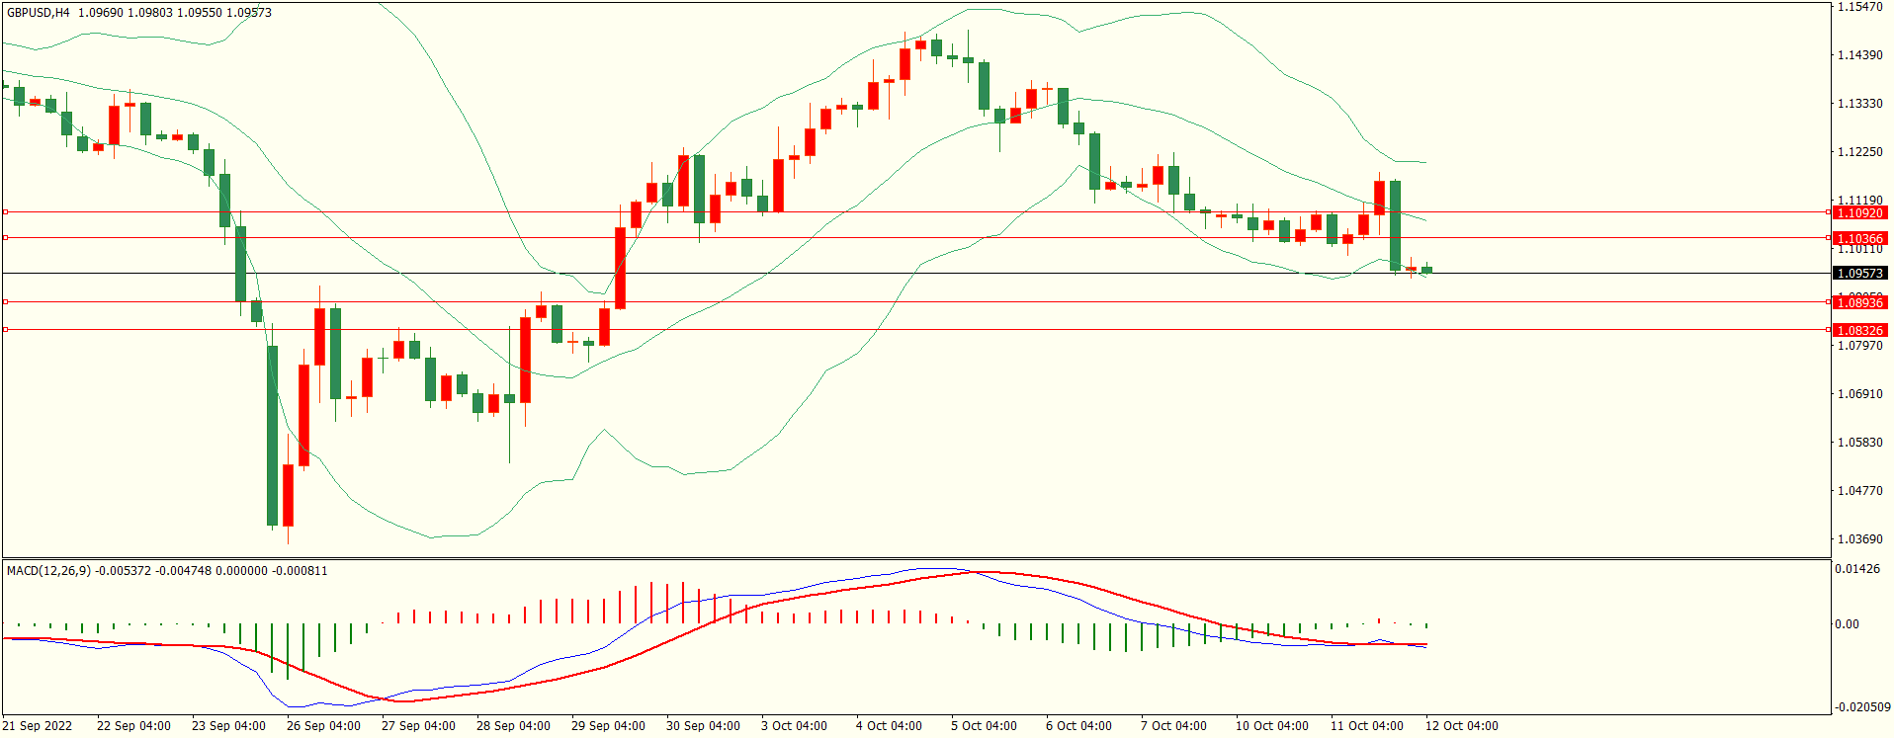Click the 26 Sep 04:00 time axis label
The image size is (1894, 738).
[x=323, y=726]
